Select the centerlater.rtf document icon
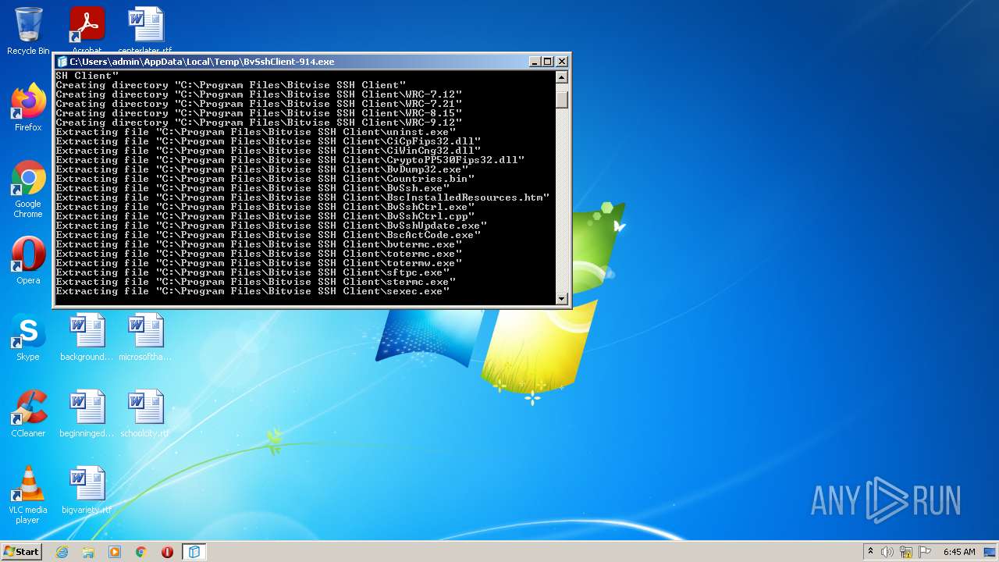 (x=145, y=30)
